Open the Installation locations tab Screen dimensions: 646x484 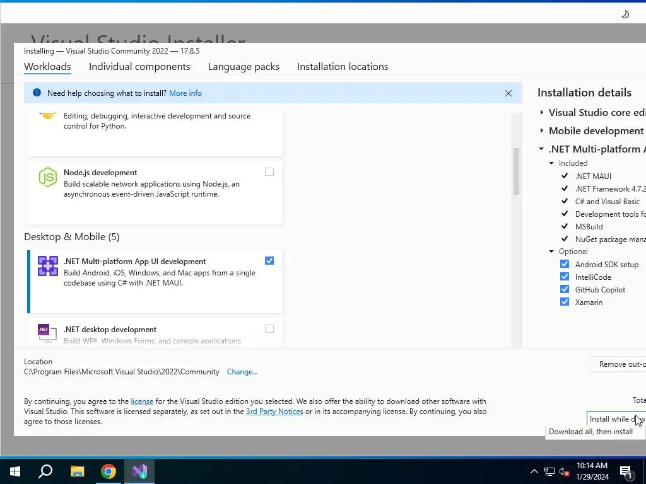[x=343, y=67]
